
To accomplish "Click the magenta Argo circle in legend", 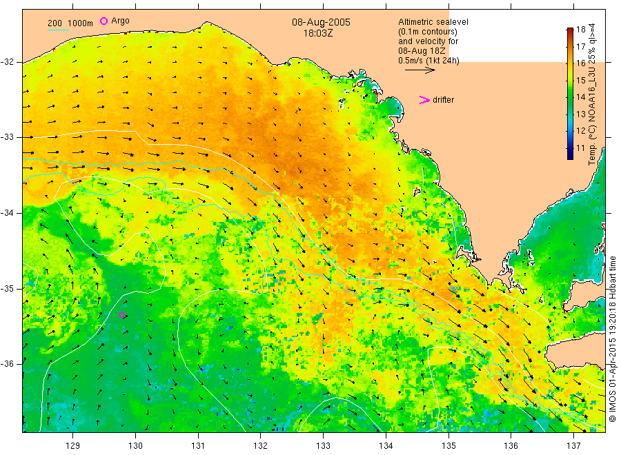I will (x=103, y=21).
